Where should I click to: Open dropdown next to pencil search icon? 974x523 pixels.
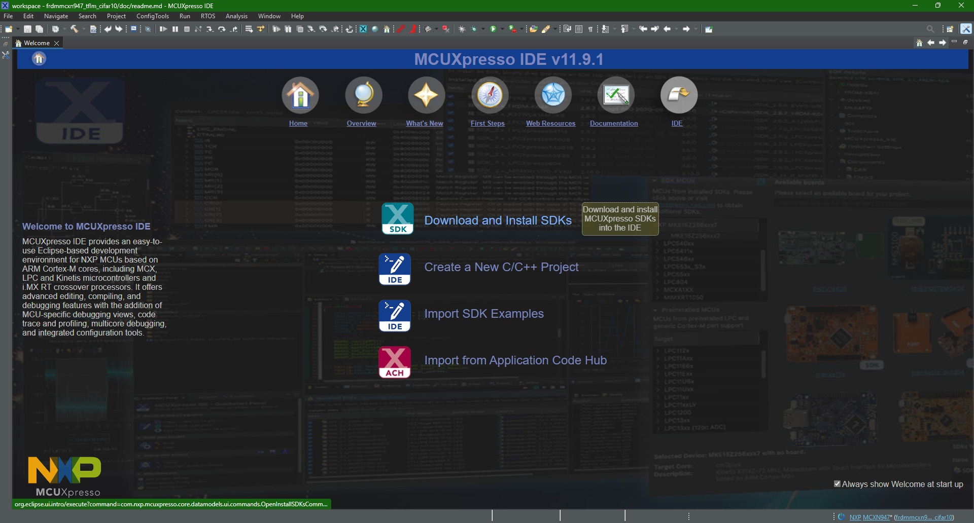click(x=555, y=29)
